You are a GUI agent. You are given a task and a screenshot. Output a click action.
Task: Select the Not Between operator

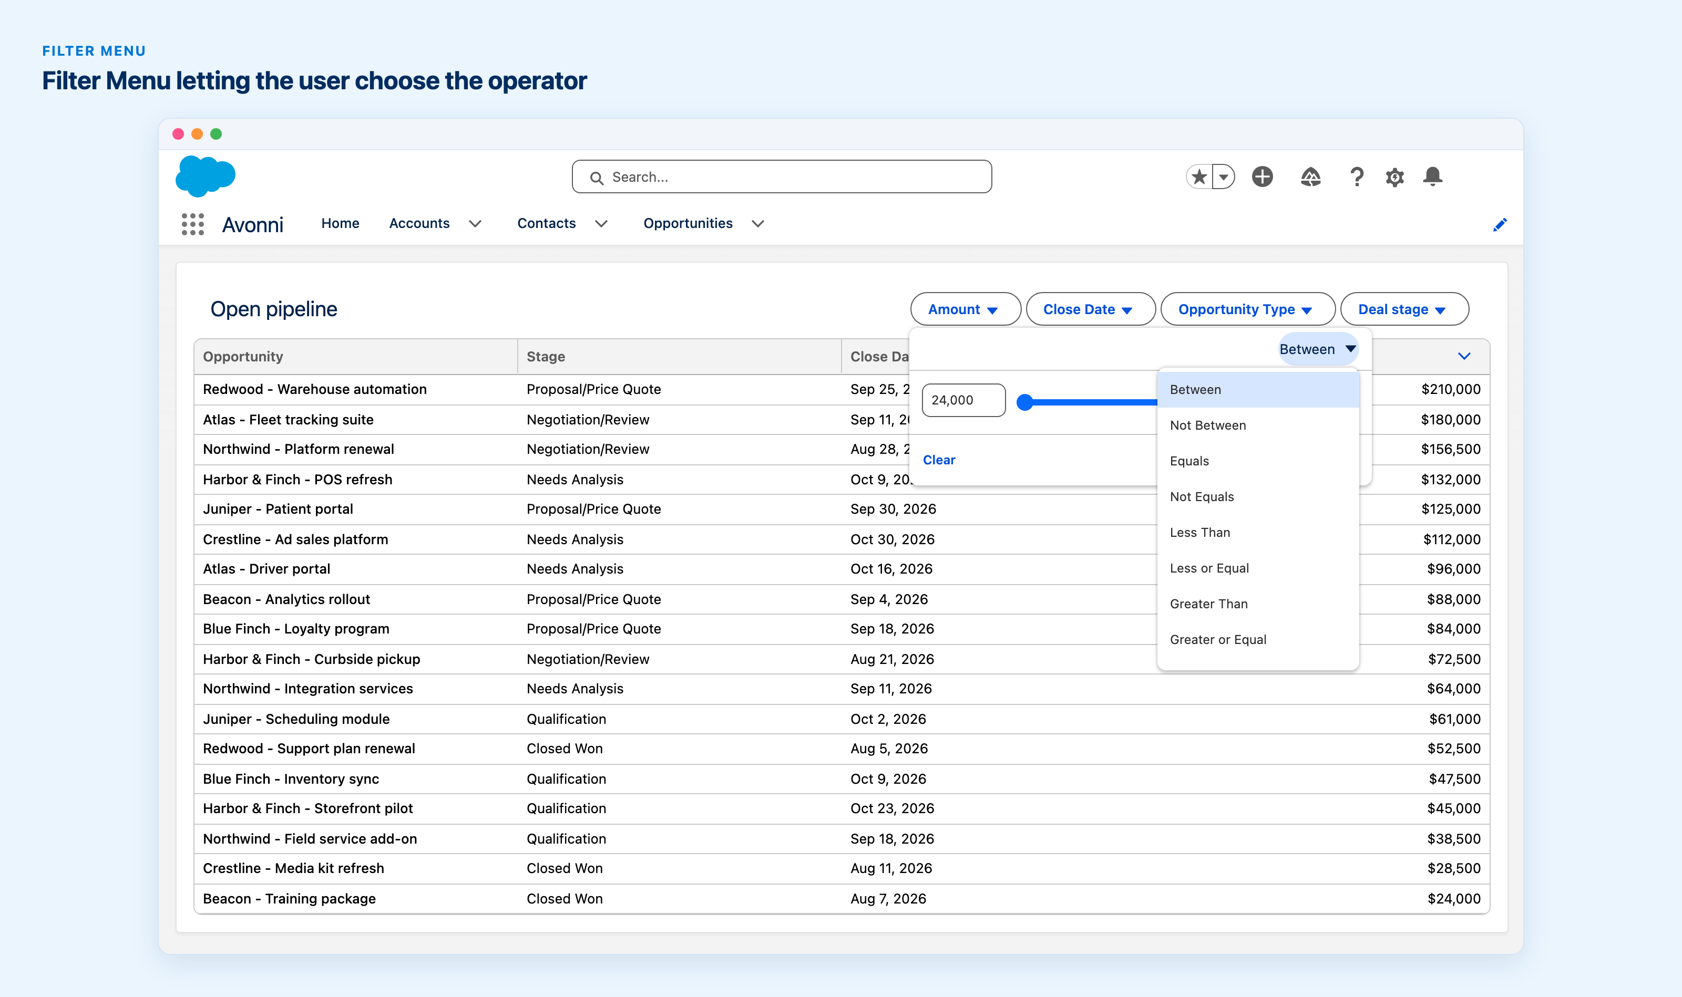coord(1258,425)
